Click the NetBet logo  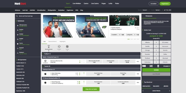(20, 4)
